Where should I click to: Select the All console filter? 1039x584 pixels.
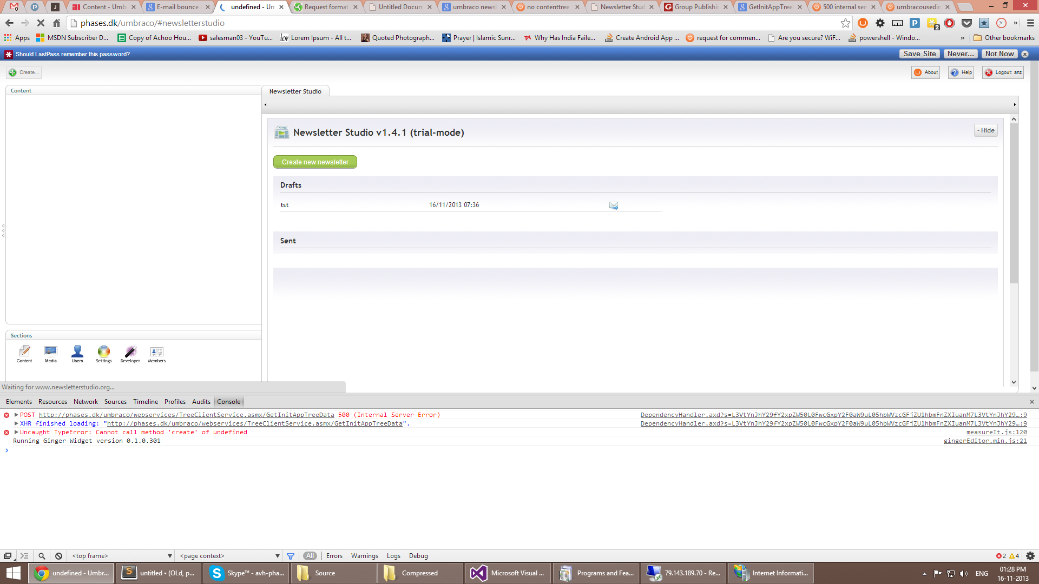click(x=310, y=556)
